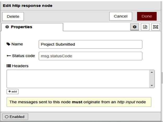This screenshot has width=163, height=122.
Task: Click the edit panel's right vertical scrollbar
Action: 162,78
